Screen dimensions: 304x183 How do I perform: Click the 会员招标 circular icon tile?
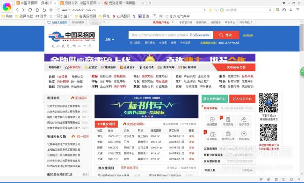point(212,136)
